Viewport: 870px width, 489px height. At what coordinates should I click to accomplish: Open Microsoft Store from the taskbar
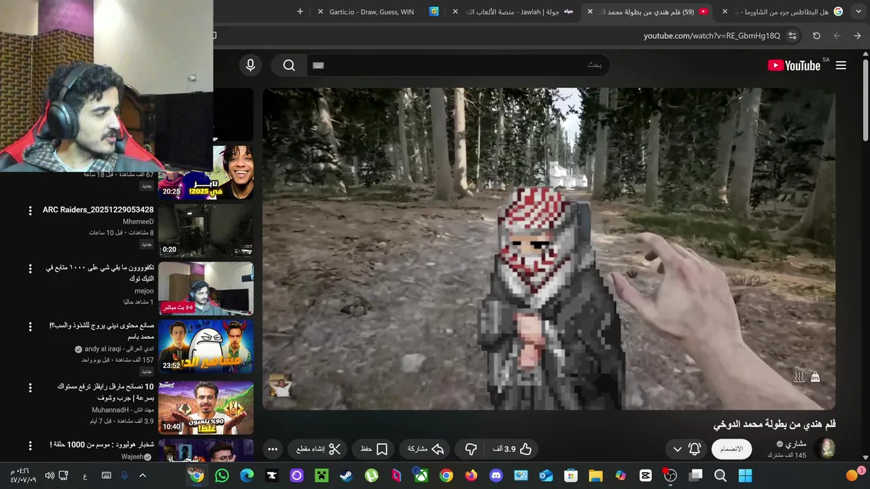[x=571, y=475]
